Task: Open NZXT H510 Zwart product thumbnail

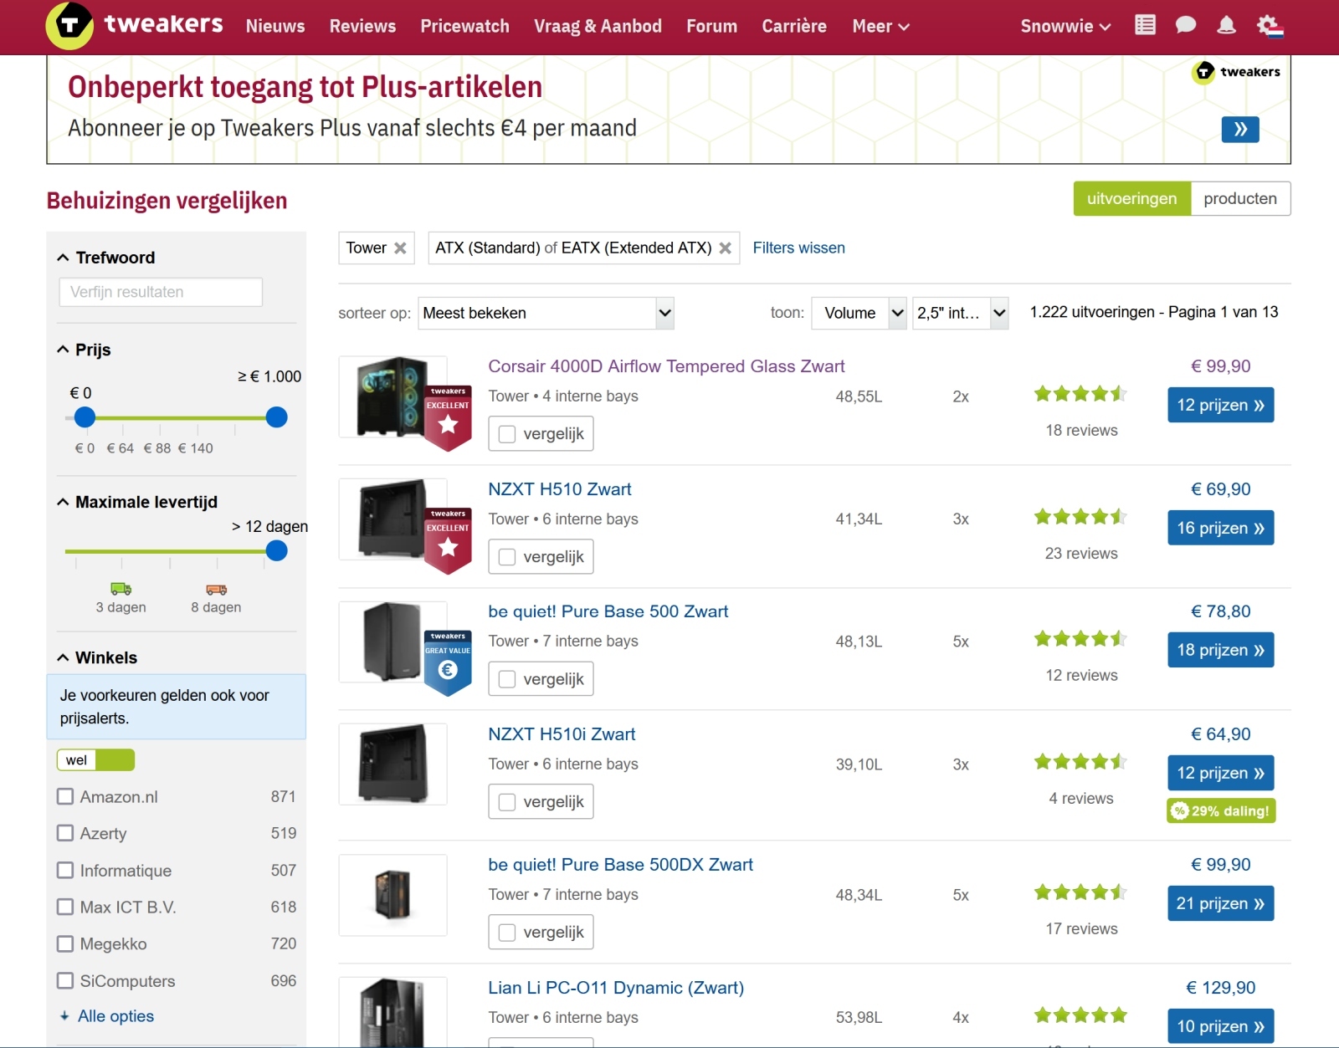Action: pyautogui.click(x=393, y=519)
